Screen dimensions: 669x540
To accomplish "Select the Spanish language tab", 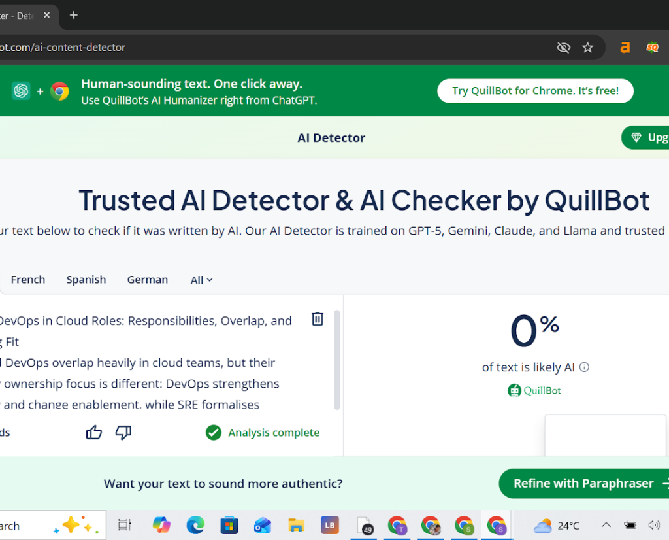I will coord(86,280).
